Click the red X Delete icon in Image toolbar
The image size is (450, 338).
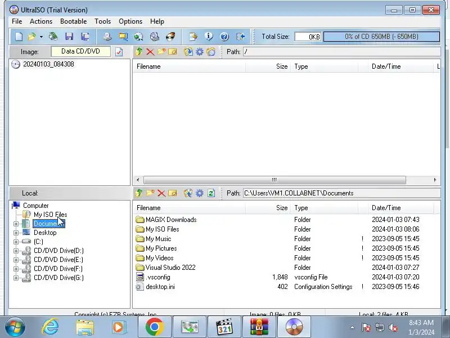[150, 52]
